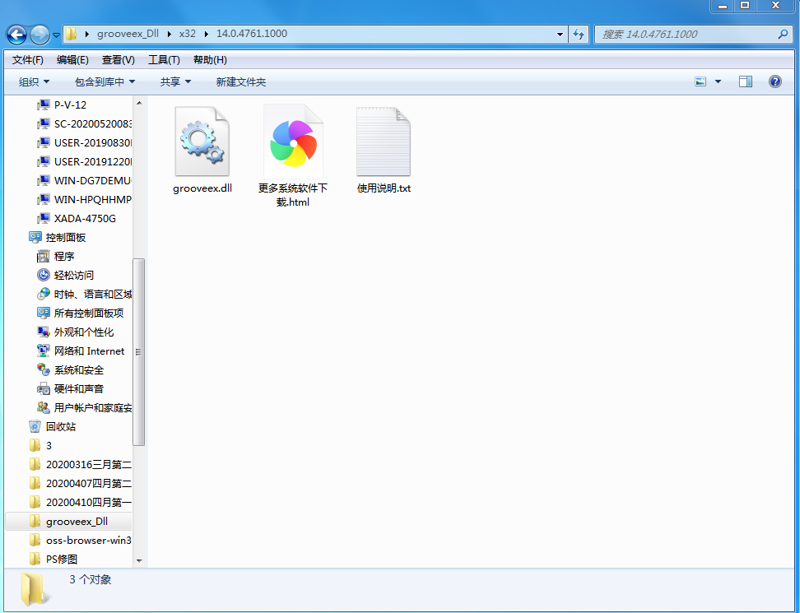Click the 轻松访问 icon

pyautogui.click(x=44, y=275)
